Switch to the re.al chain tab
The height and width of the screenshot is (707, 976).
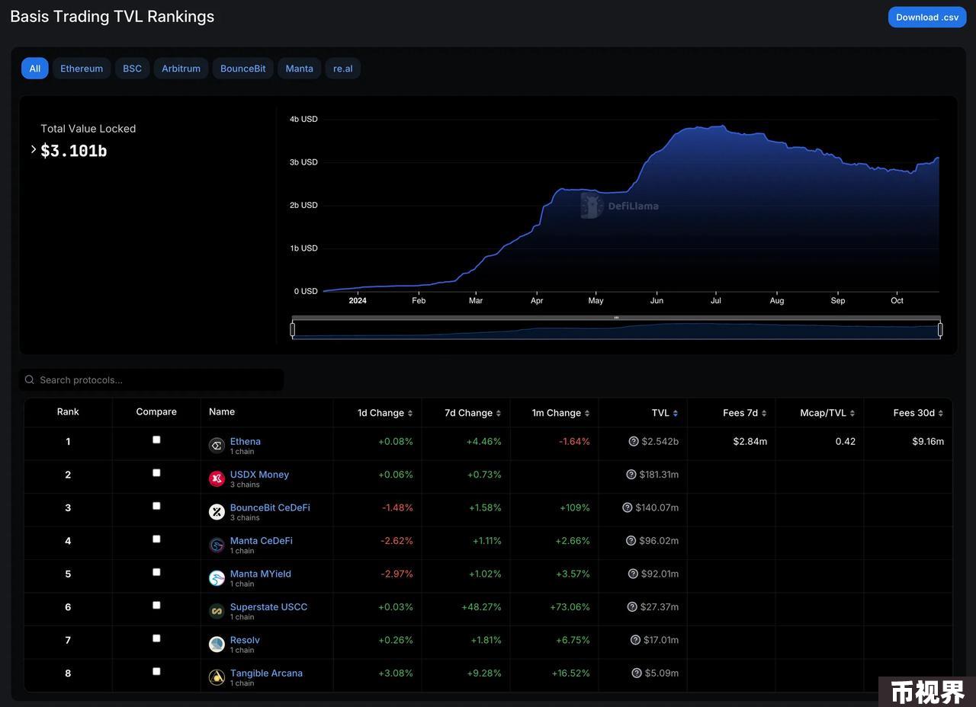[x=343, y=69]
